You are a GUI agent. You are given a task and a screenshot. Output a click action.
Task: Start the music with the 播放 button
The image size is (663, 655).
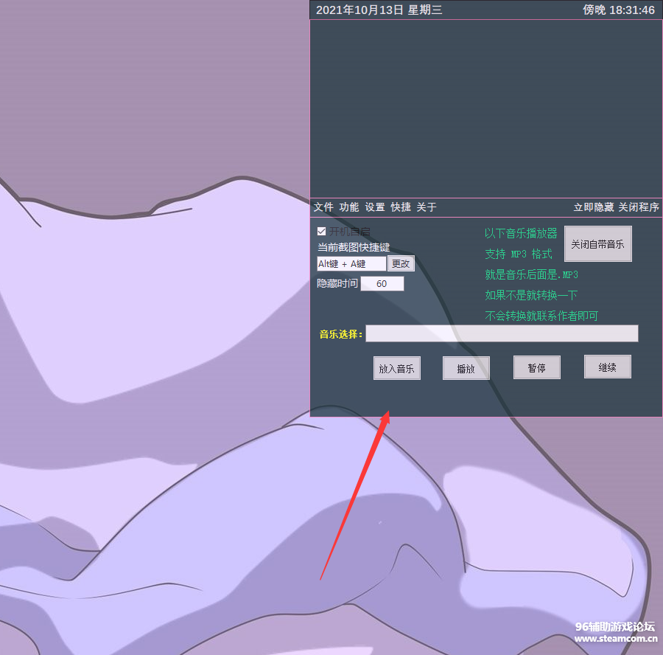(x=466, y=368)
